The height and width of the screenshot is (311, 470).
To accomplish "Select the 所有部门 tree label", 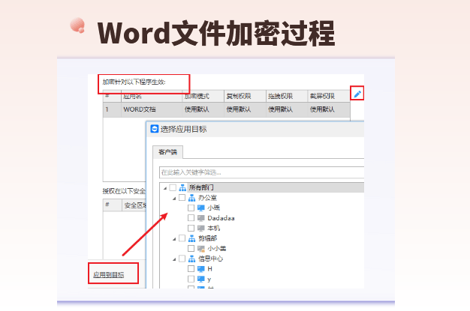I will (x=201, y=187).
